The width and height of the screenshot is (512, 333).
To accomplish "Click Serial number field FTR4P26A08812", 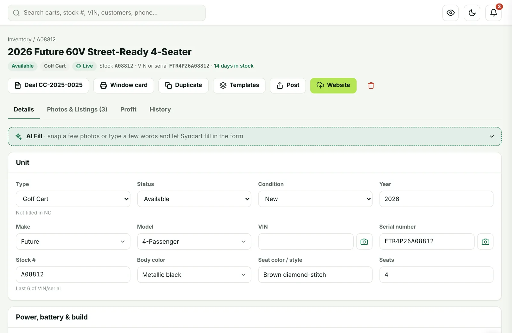I will pyautogui.click(x=427, y=242).
